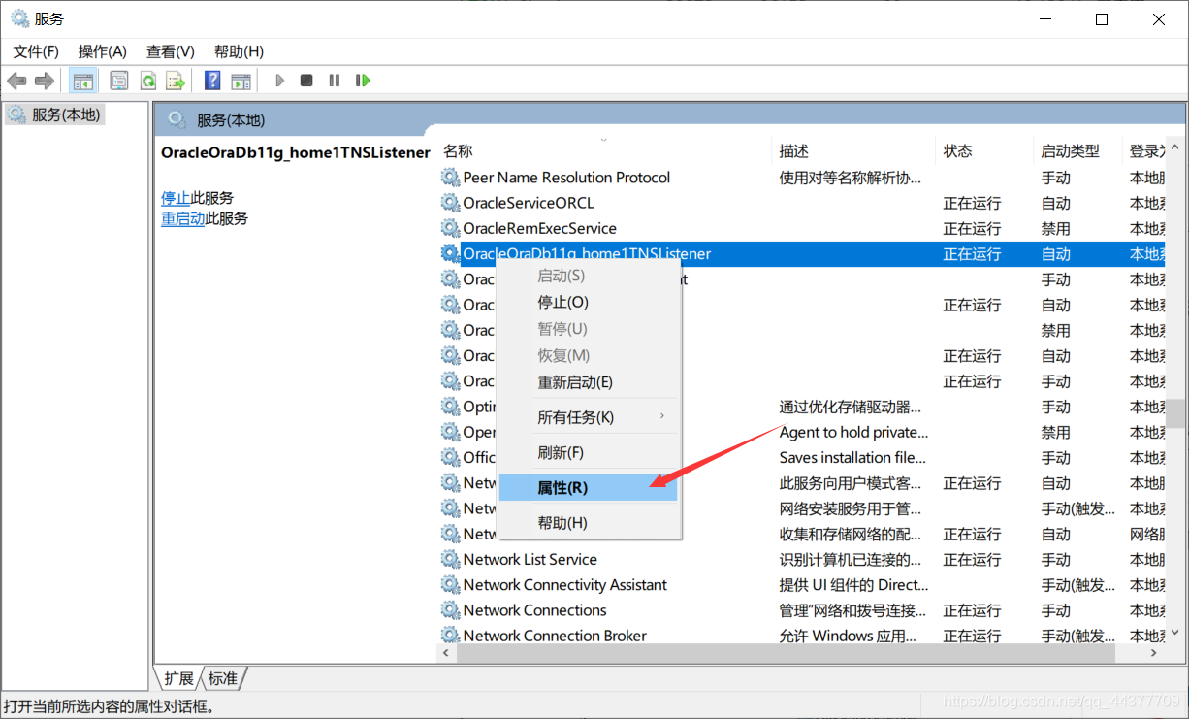The height and width of the screenshot is (719, 1189).
Task: Click the Back arrow toolbar icon
Action: (x=16, y=81)
